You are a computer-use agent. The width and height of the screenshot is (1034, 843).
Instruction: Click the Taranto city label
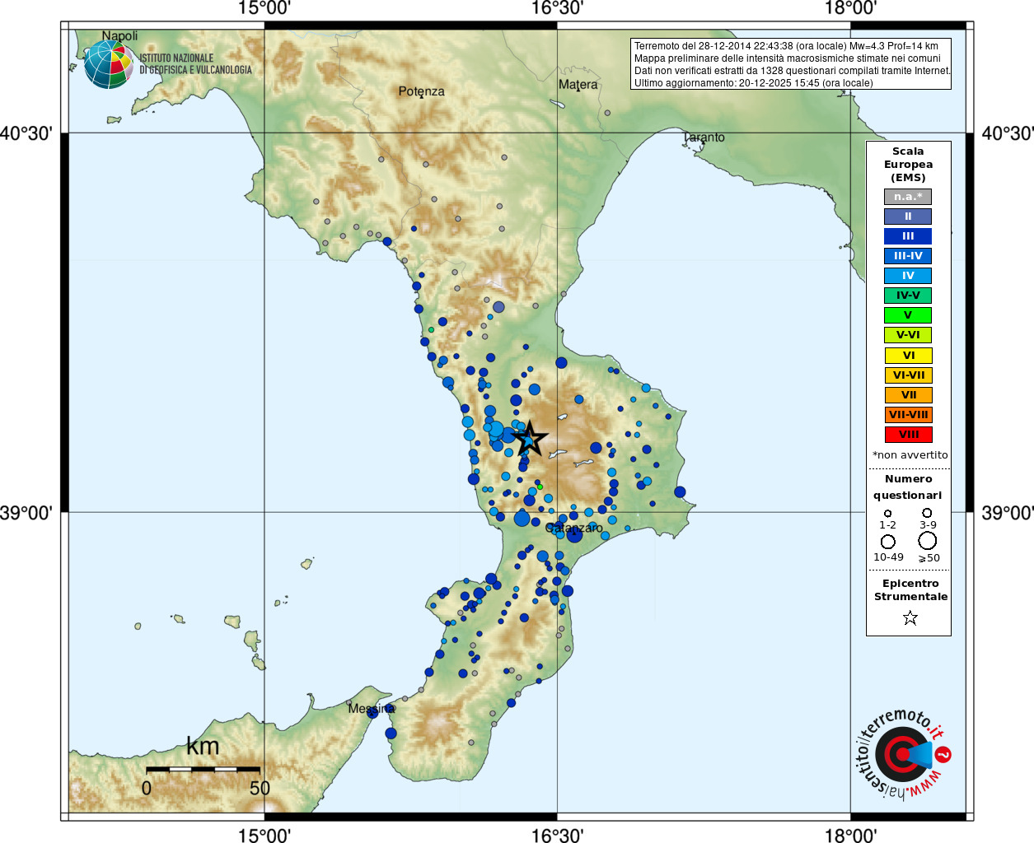[704, 137]
